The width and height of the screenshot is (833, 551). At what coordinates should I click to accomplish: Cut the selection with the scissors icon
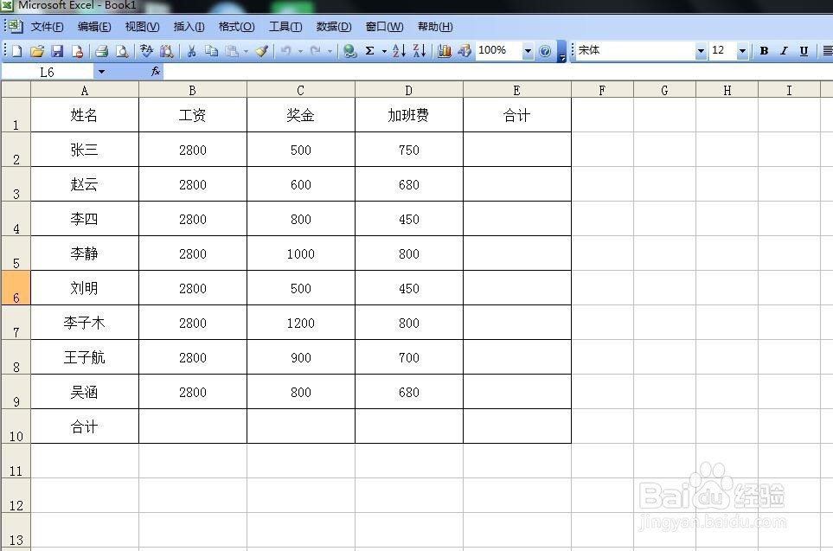click(192, 51)
